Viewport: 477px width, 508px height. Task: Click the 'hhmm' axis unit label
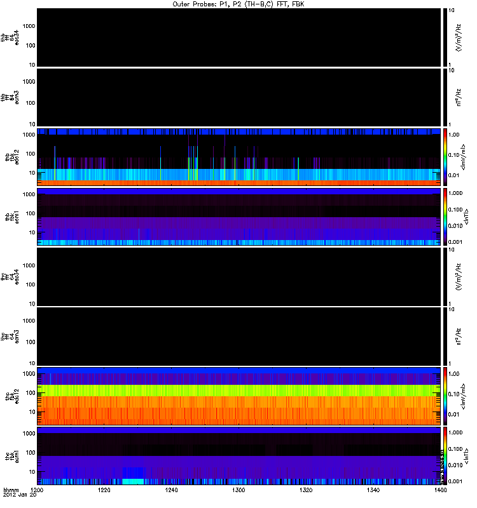tap(11, 490)
